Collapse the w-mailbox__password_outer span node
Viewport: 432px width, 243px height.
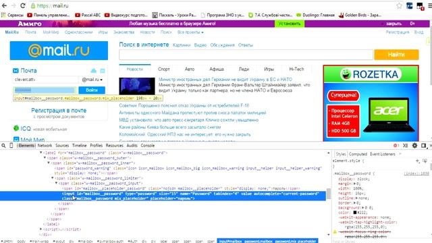(x=45, y=158)
